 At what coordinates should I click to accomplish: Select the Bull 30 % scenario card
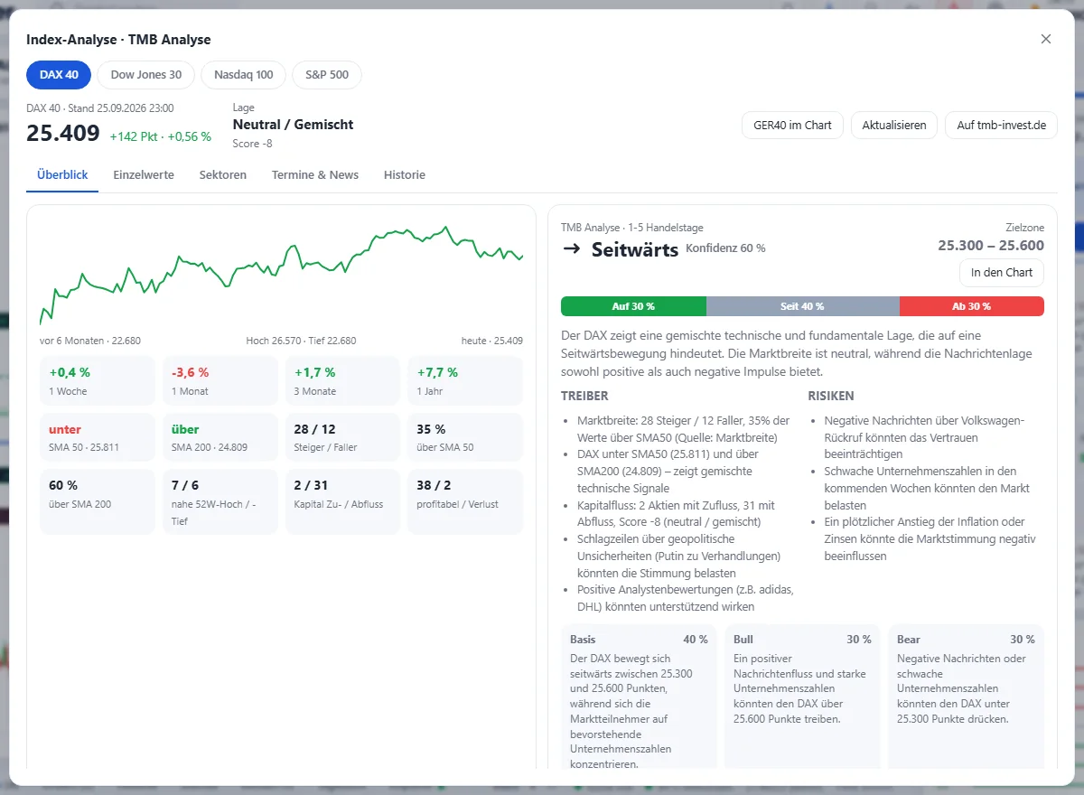pos(802,697)
